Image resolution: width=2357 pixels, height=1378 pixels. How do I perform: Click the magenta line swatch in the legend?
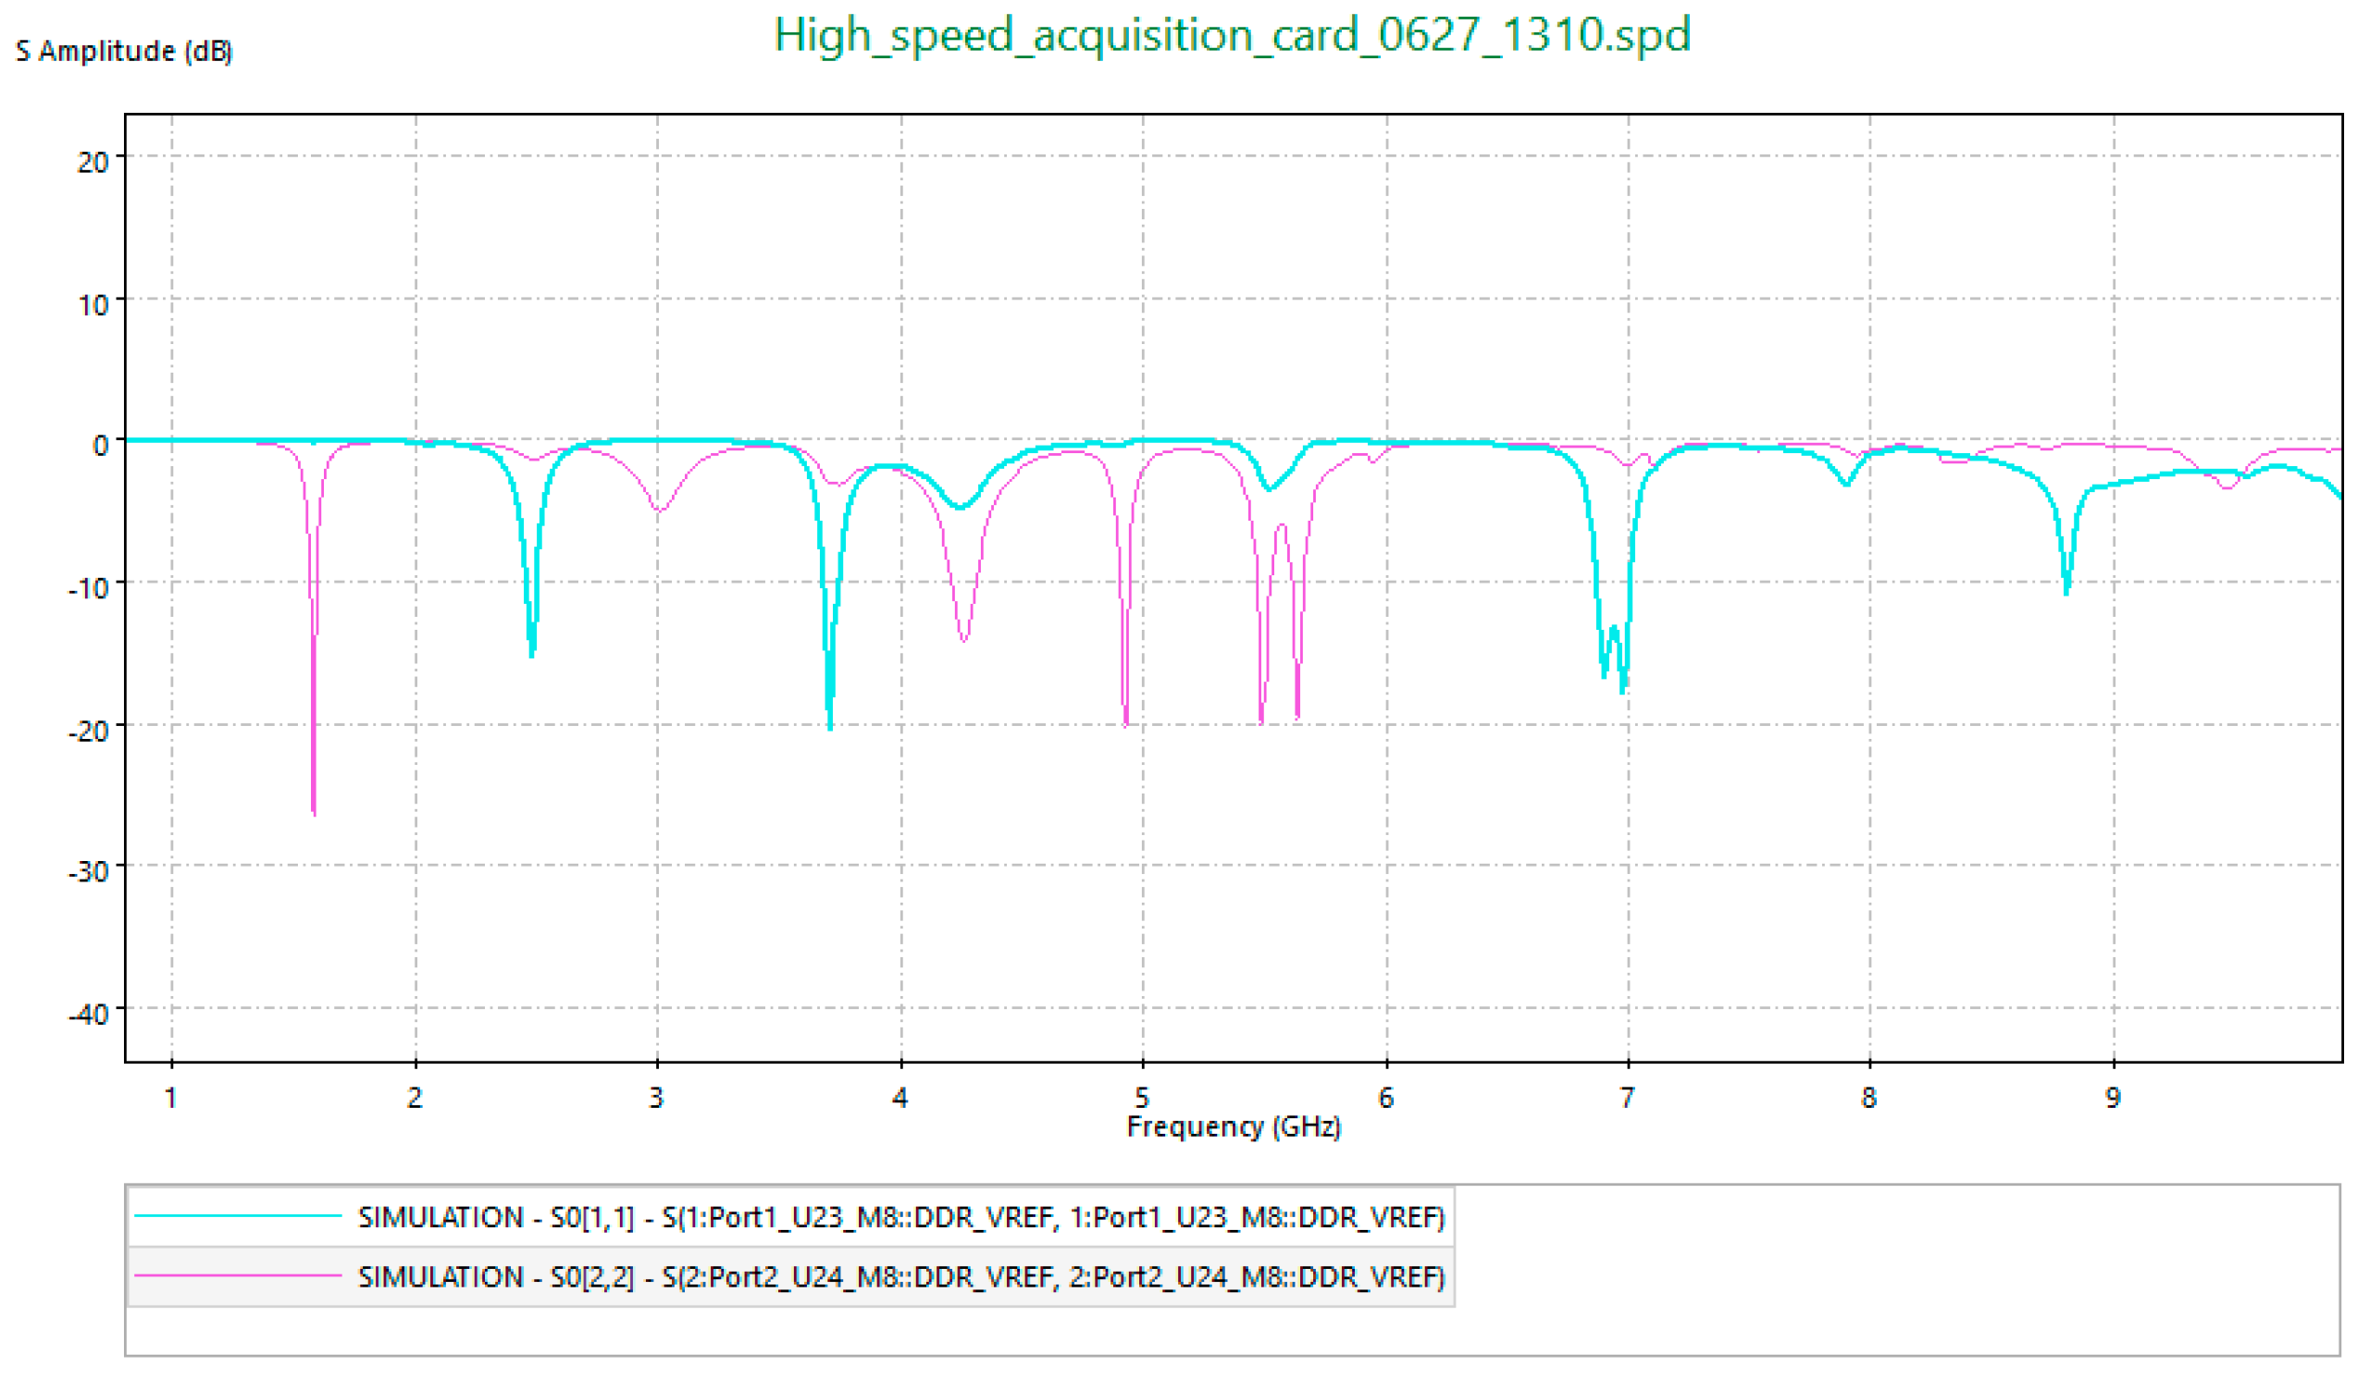tap(238, 1275)
